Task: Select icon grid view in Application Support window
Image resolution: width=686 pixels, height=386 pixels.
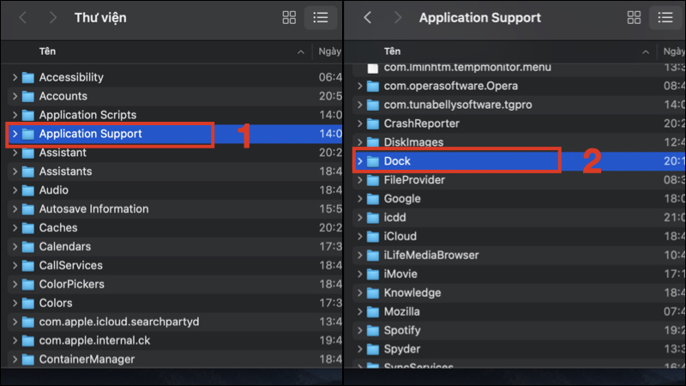Action: click(x=635, y=17)
